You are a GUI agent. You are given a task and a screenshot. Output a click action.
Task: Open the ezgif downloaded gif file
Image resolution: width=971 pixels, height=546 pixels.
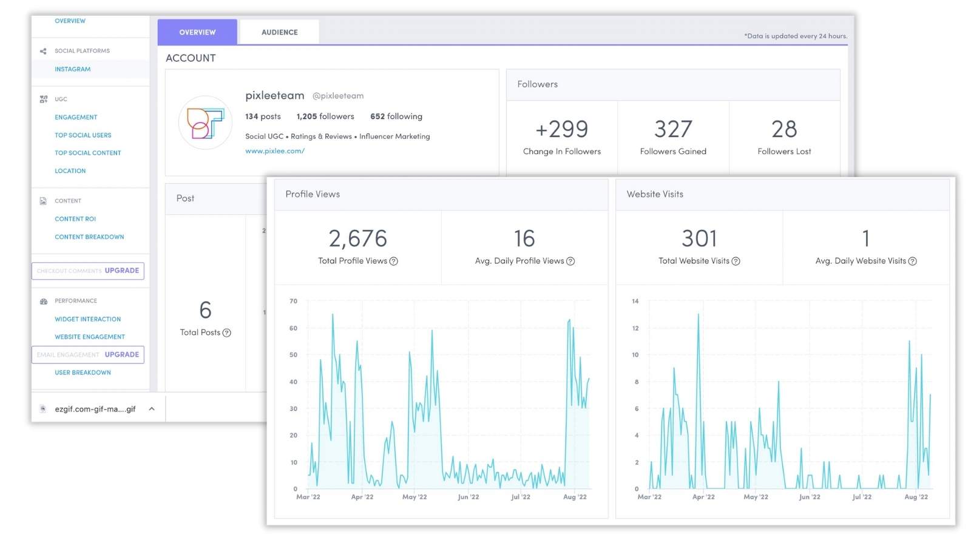(95, 409)
